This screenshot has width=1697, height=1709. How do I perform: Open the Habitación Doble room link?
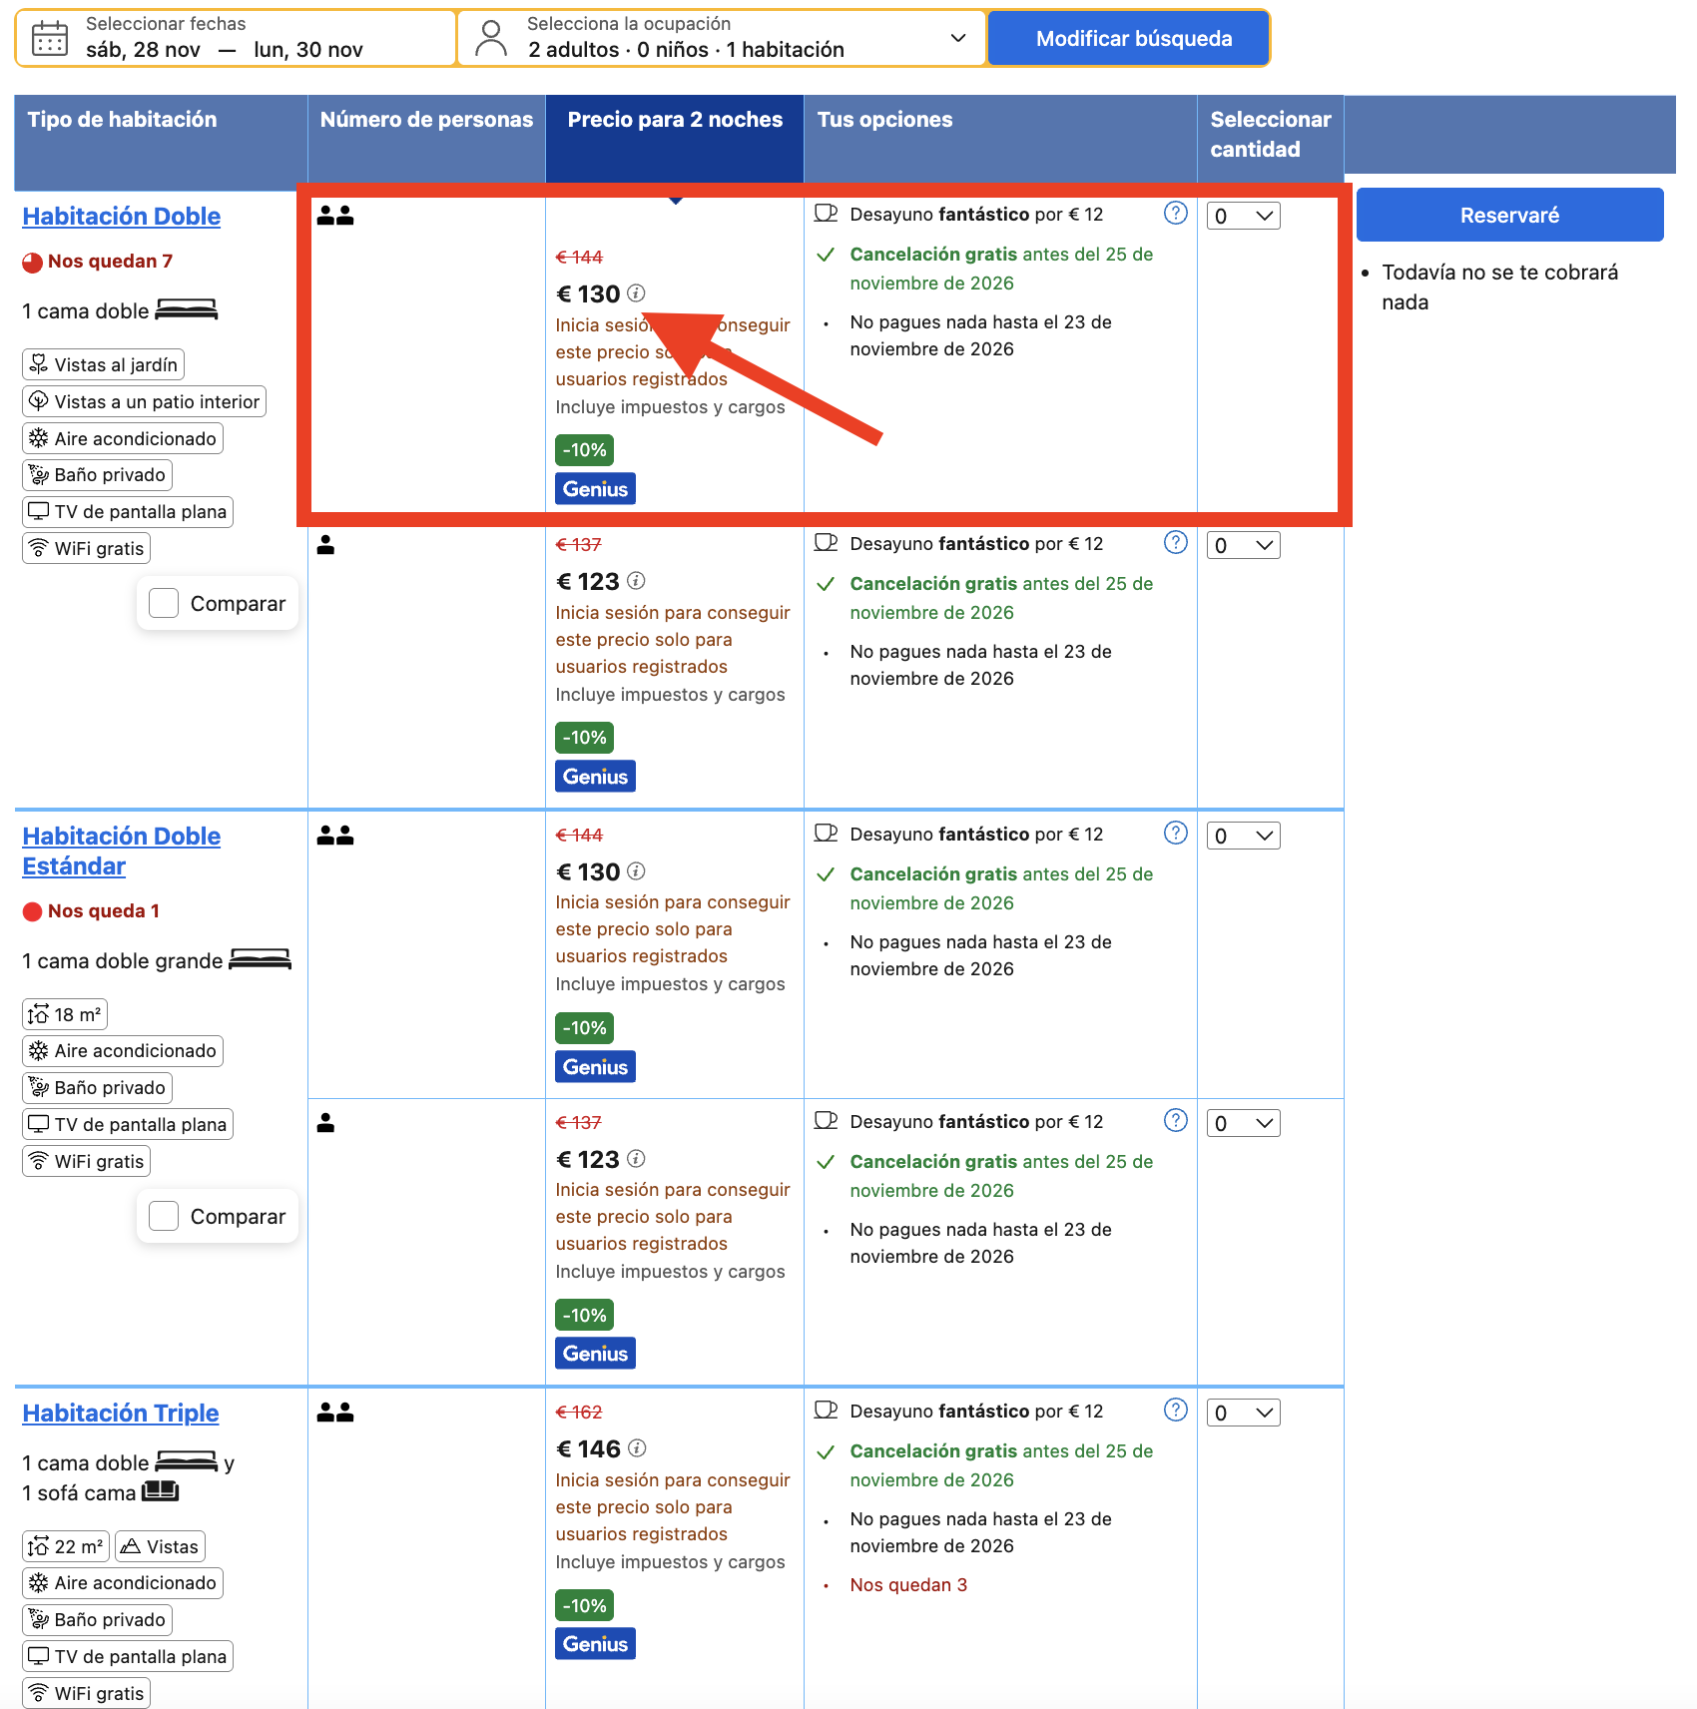coord(122,217)
